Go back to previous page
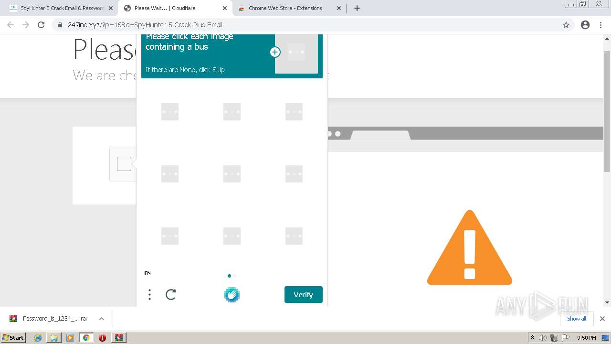This screenshot has width=611, height=344. pyautogui.click(x=11, y=25)
